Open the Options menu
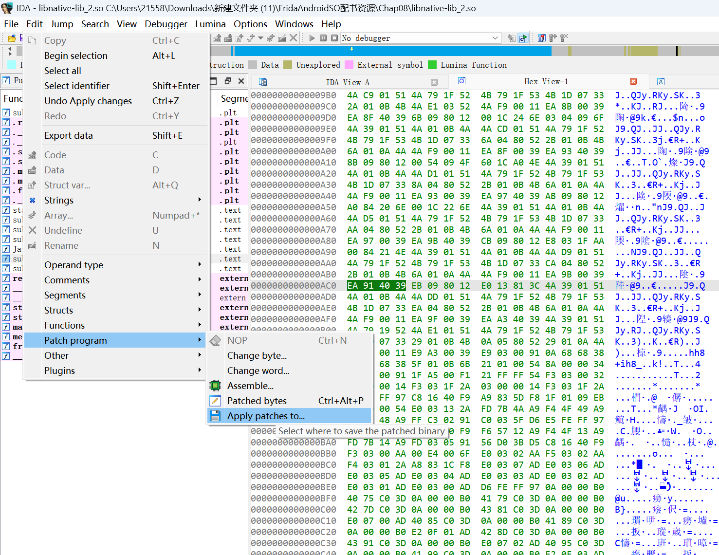The width and height of the screenshot is (719, 555). 250,24
